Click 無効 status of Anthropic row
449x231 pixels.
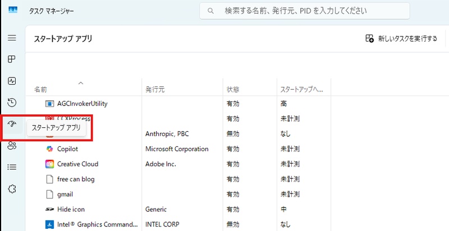tap(233, 134)
